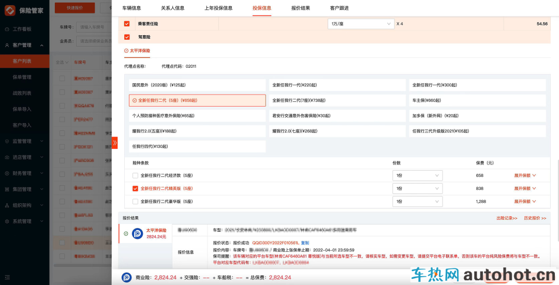The image size is (559, 285).
Task: Click the green check icon on quote card
Action: 126,234
